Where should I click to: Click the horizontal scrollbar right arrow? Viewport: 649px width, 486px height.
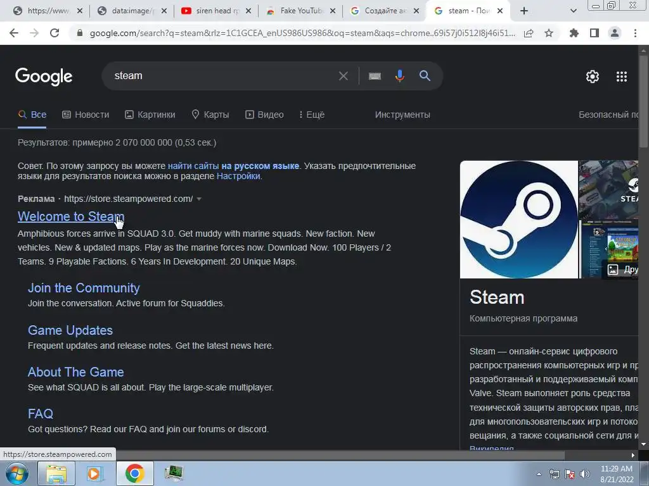click(633, 456)
